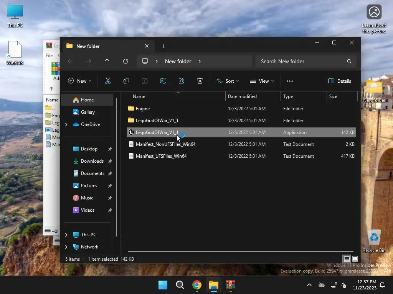
Task: Click the Paste clipboard icon
Action: coord(145,81)
